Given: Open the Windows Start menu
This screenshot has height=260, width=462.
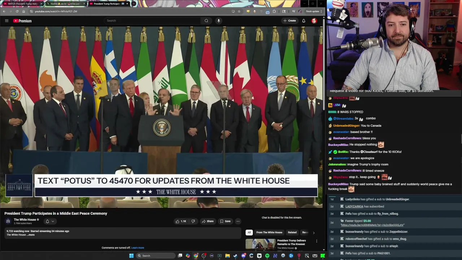Looking at the screenshot, I should point(131,256).
